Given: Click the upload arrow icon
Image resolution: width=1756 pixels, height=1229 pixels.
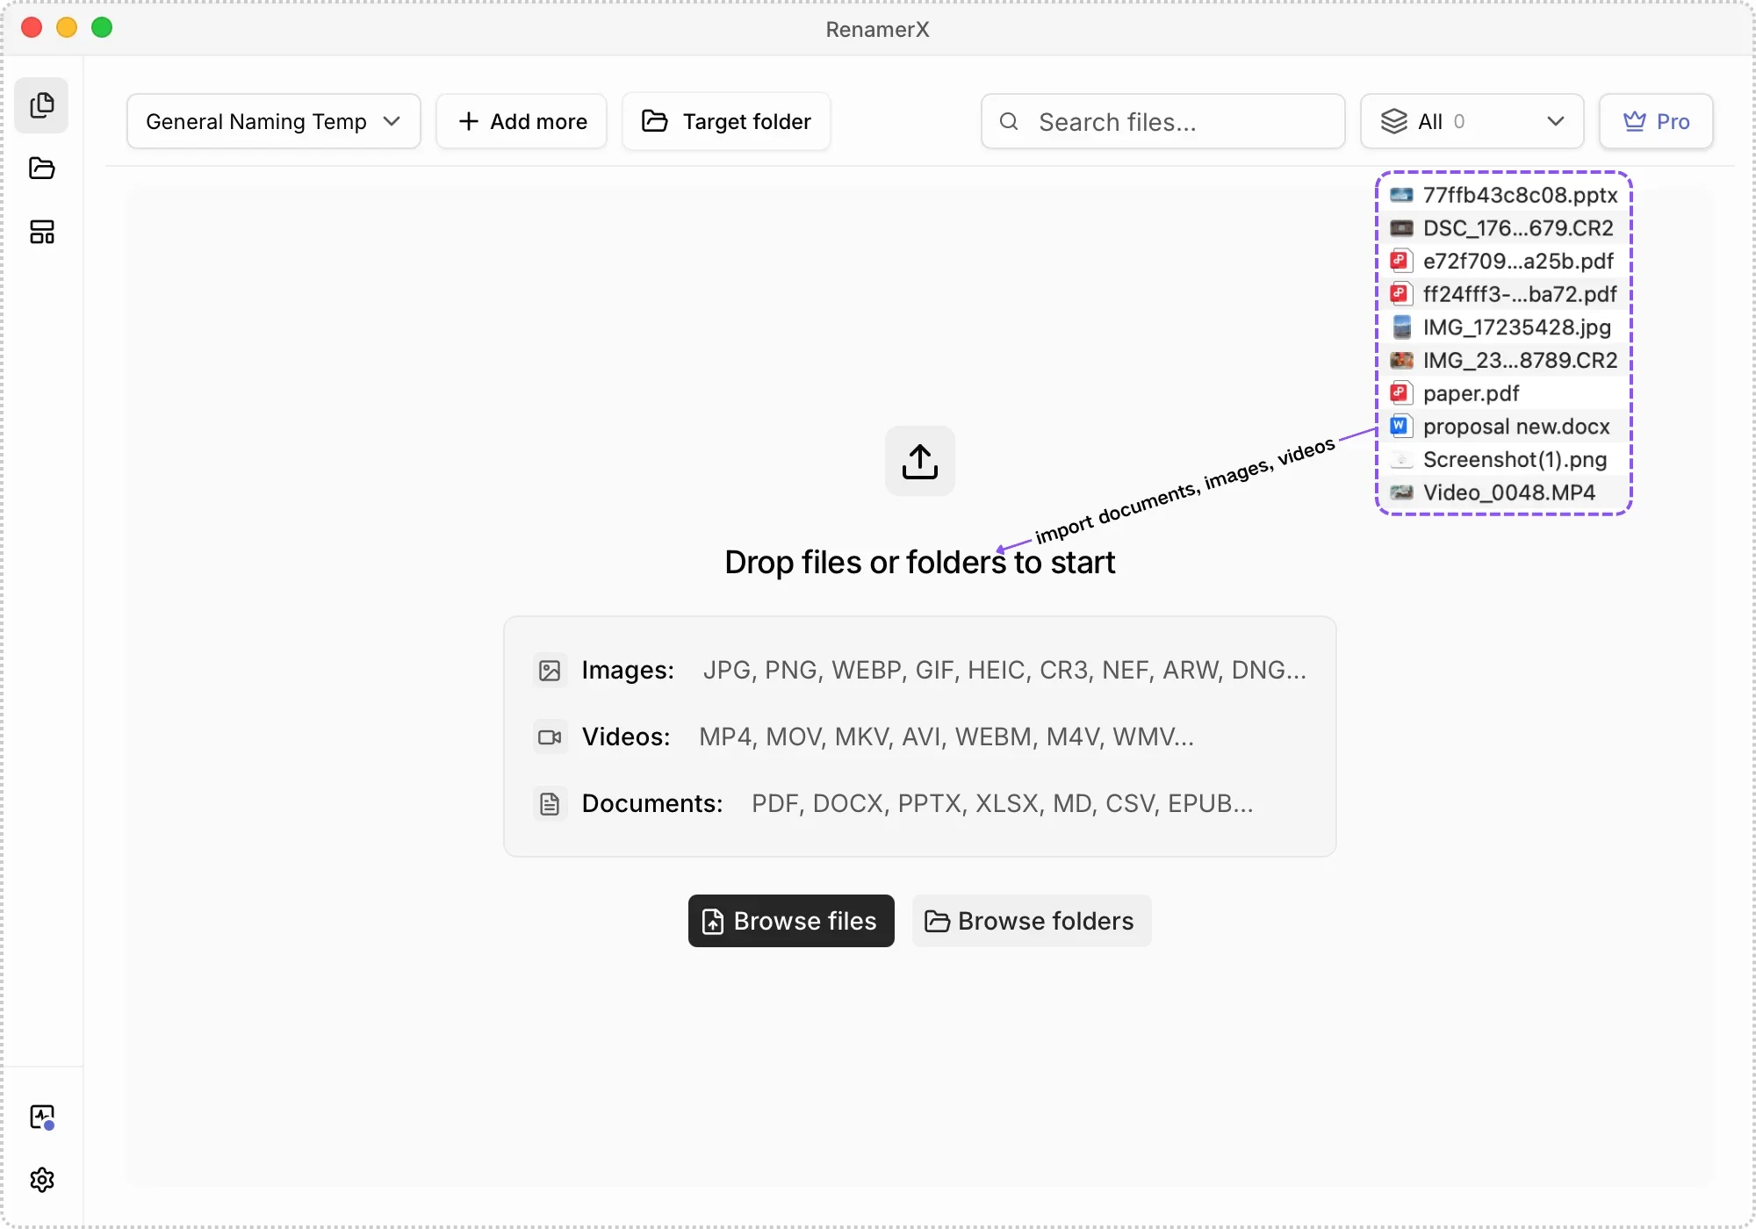Looking at the screenshot, I should 919,461.
